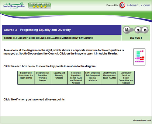Open the Departmental Equalities Working Groups box
Viewport: 152px width, 124px height.
[x=43, y=78]
